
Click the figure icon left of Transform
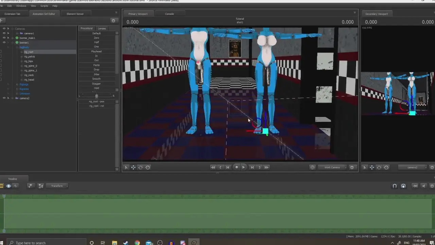tap(40, 186)
